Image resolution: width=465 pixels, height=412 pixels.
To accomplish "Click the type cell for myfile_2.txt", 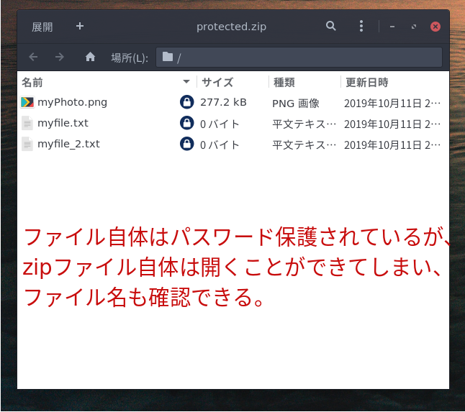I will [304, 145].
